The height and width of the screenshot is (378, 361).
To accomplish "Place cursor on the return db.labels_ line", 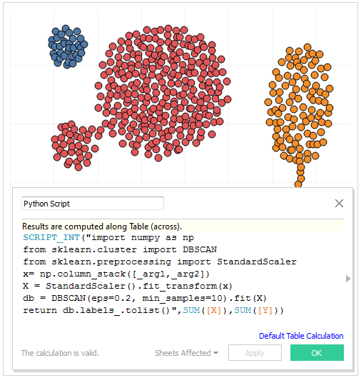I will pos(153,310).
